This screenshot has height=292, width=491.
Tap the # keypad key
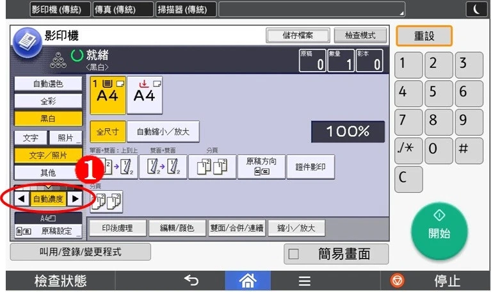tap(469, 150)
